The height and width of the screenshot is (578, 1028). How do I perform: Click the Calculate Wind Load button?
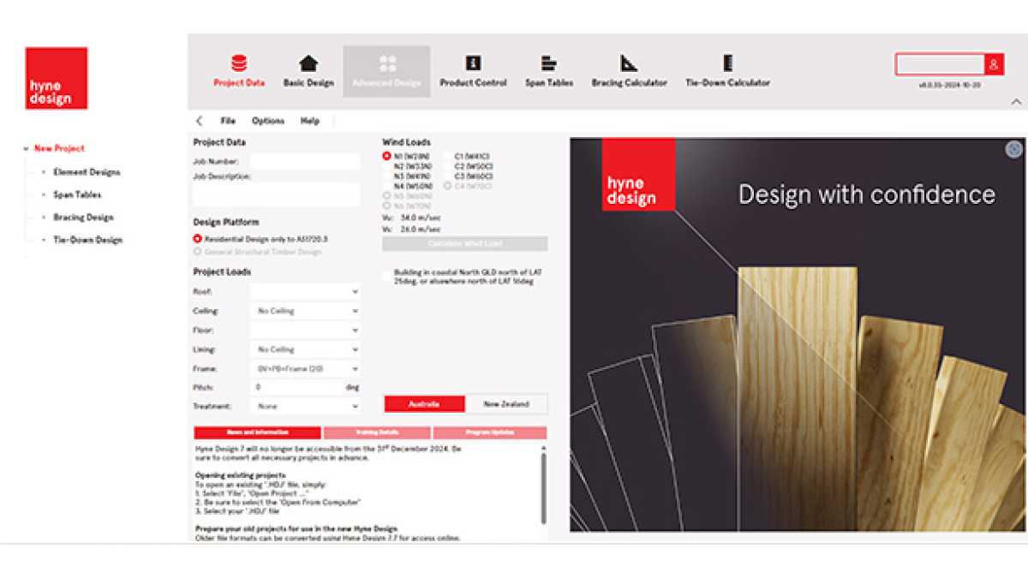click(x=464, y=244)
